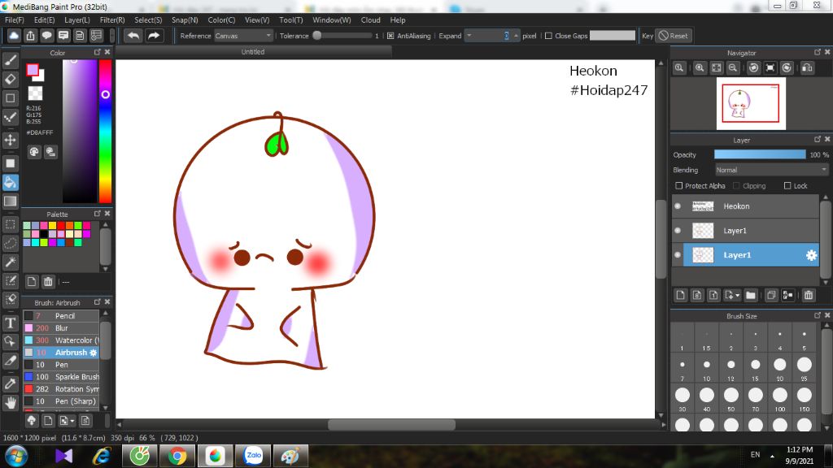Select the Bucket fill tool
The height and width of the screenshot is (468, 833).
10,183
